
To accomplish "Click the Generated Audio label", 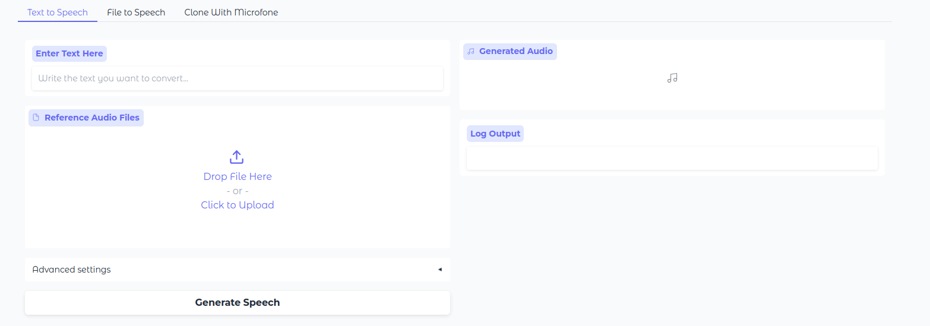I will click(x=515, y=52).
